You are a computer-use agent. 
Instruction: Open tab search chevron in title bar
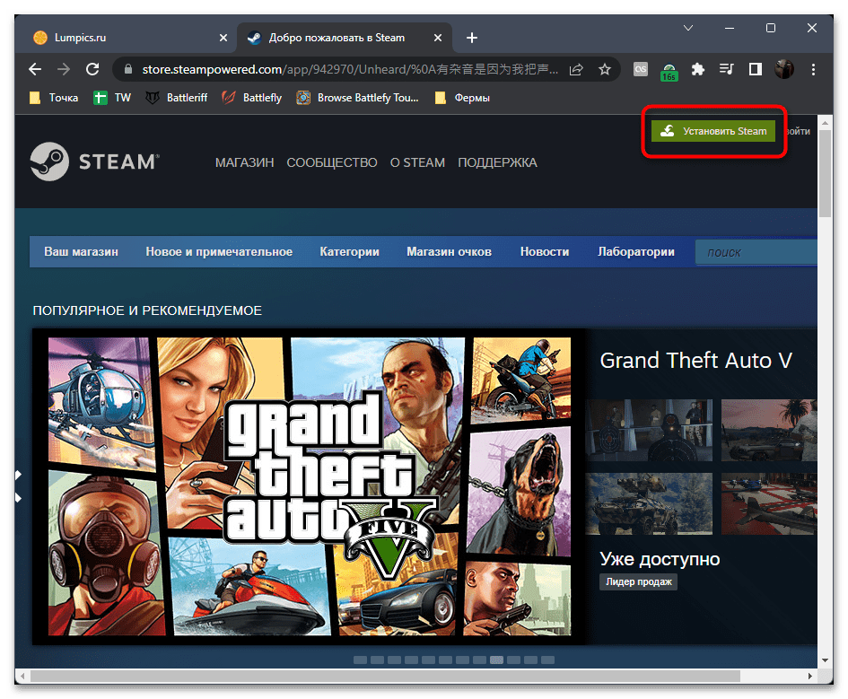click(x=688, y=28)
